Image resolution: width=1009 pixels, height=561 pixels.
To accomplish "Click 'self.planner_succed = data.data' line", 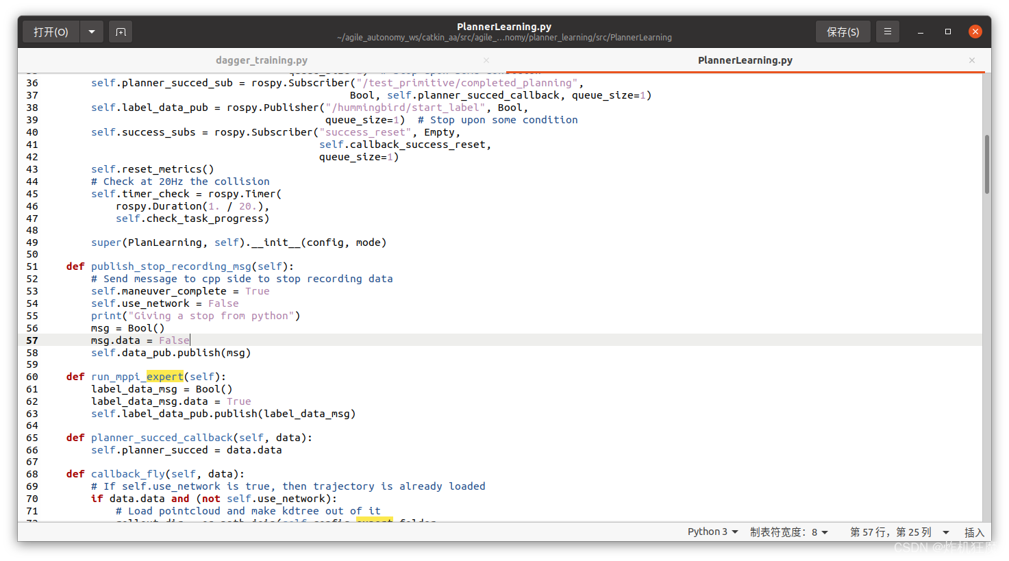I will tap(186, 450).
